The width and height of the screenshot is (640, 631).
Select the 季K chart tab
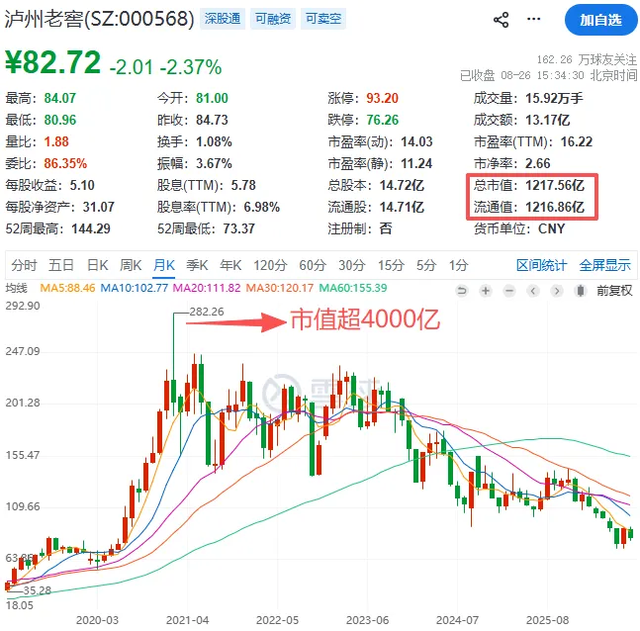(x=197, y=265)
